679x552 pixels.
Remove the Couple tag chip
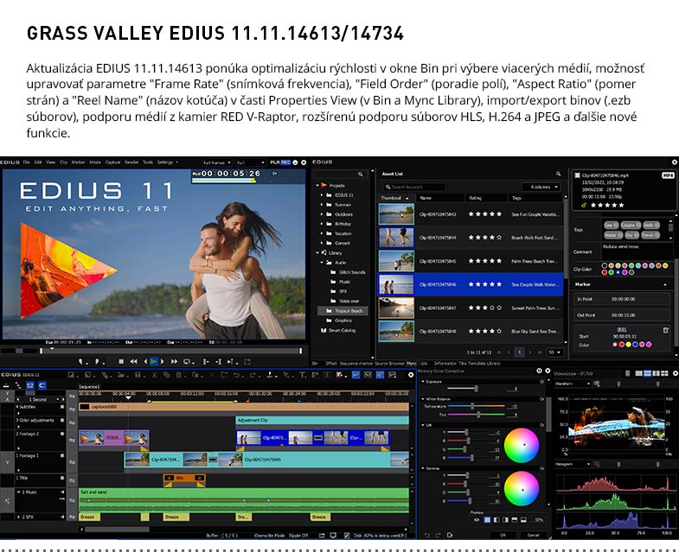pos(637,225)
